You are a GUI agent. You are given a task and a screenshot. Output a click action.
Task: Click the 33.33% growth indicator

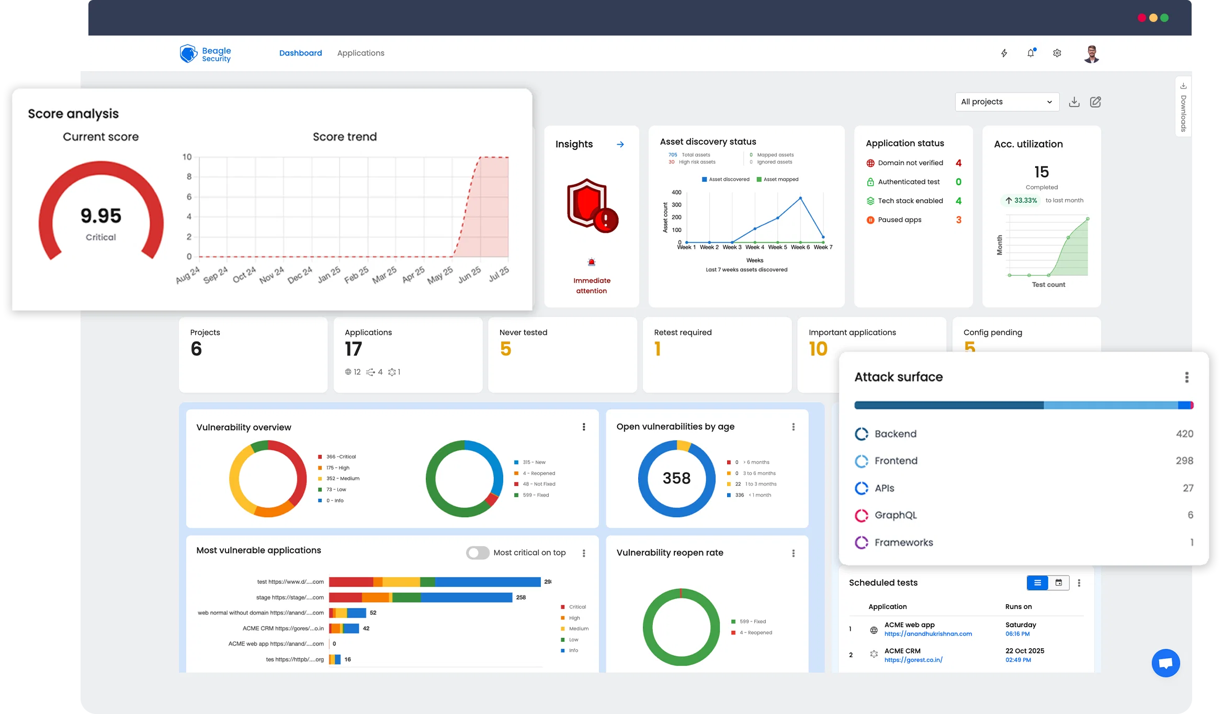[x=1021, y=201]
